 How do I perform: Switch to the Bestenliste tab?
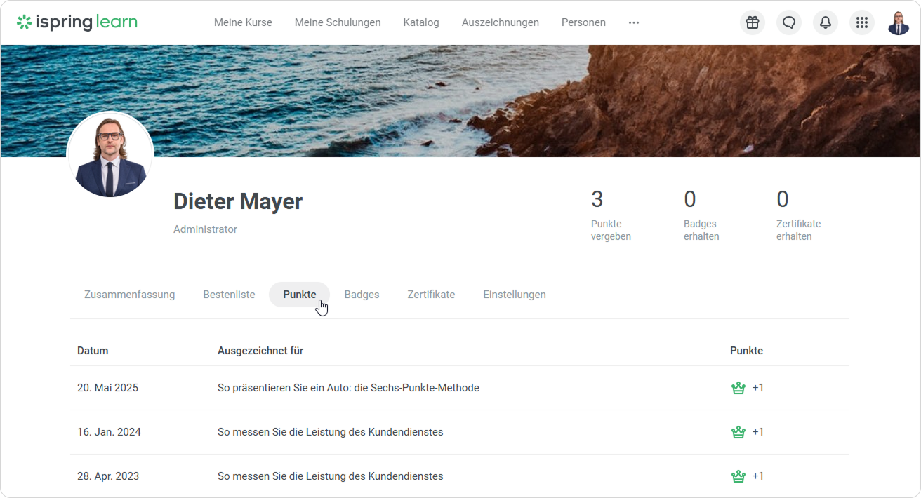[229, 295]
